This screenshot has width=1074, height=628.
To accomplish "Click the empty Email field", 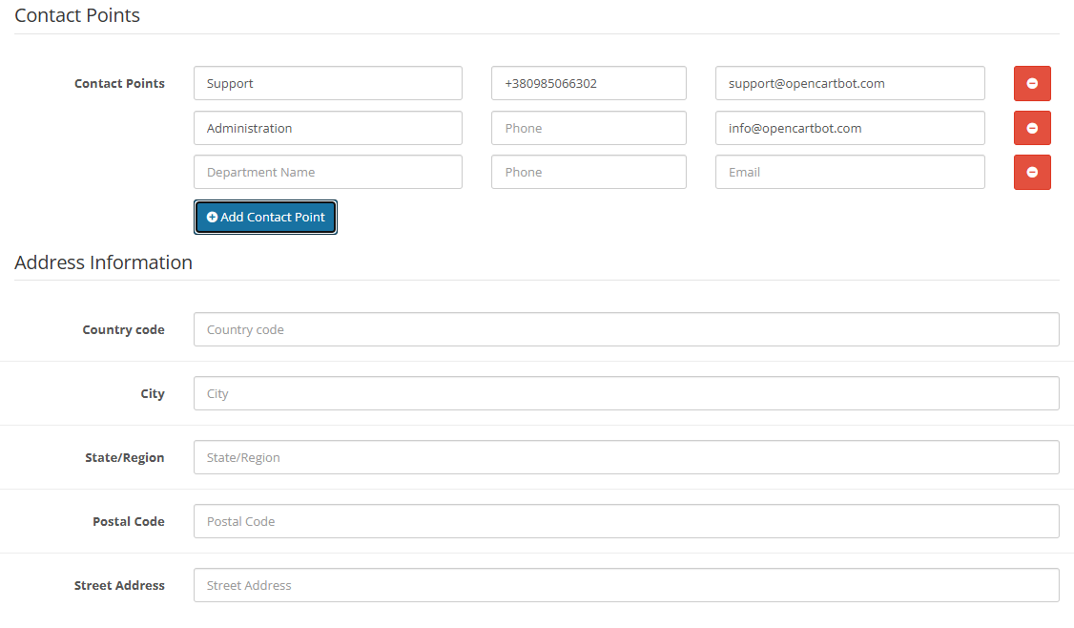I will 849,172.
